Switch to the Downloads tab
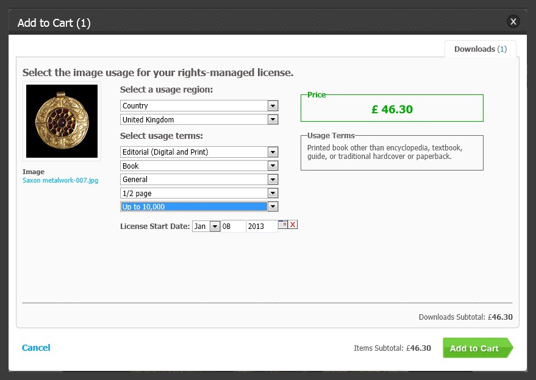Viewport: 536px width, 380px height. 480,49
